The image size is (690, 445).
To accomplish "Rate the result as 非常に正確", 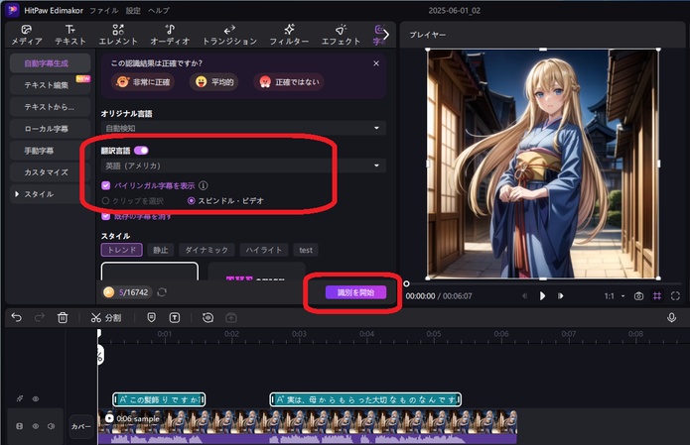I will click(143, 82).
